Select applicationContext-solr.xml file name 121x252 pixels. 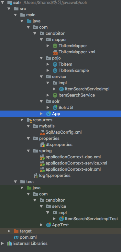point(73,169)
